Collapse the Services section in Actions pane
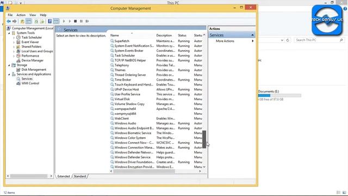Viewport: 348px width, 196px height. click(x=252, y=35)
